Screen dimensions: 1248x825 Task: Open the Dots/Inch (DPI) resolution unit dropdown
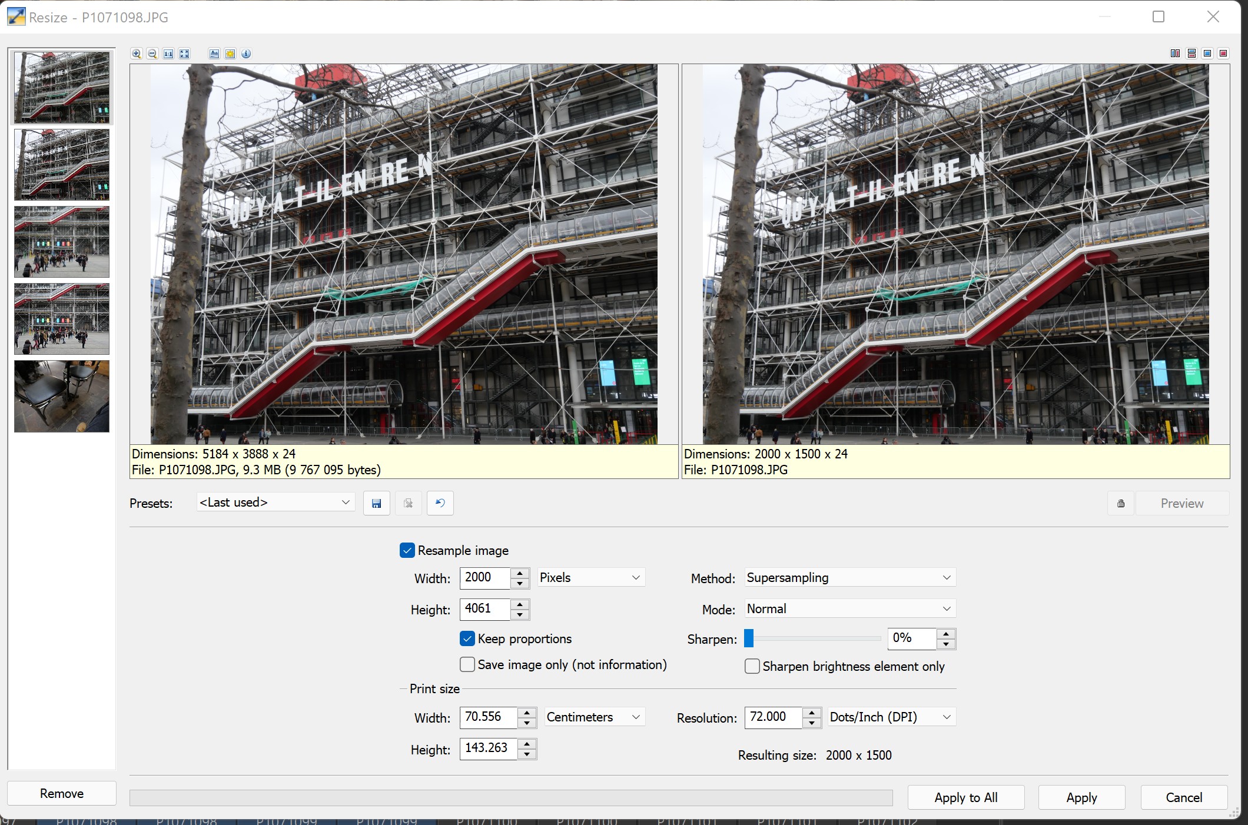click(x=891, y=717)
